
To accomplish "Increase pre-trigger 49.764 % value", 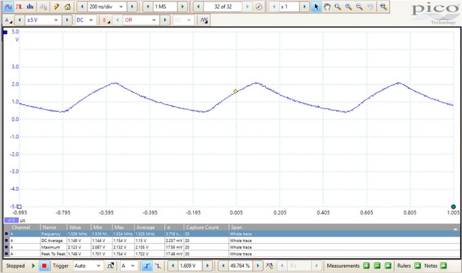I will tap(258, 265).
